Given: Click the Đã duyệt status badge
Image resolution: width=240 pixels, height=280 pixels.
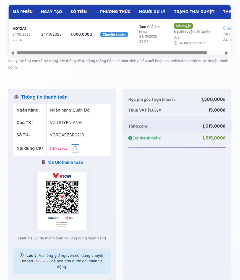Looking at the screenshot, I should pyautogui.click(x=183, y=26).
